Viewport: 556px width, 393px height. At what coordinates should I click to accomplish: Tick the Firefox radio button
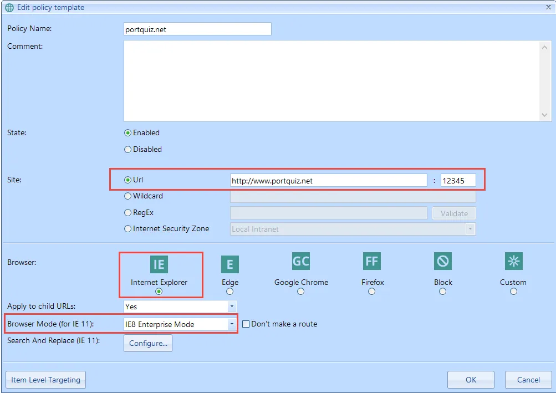[x=371, y=291]
